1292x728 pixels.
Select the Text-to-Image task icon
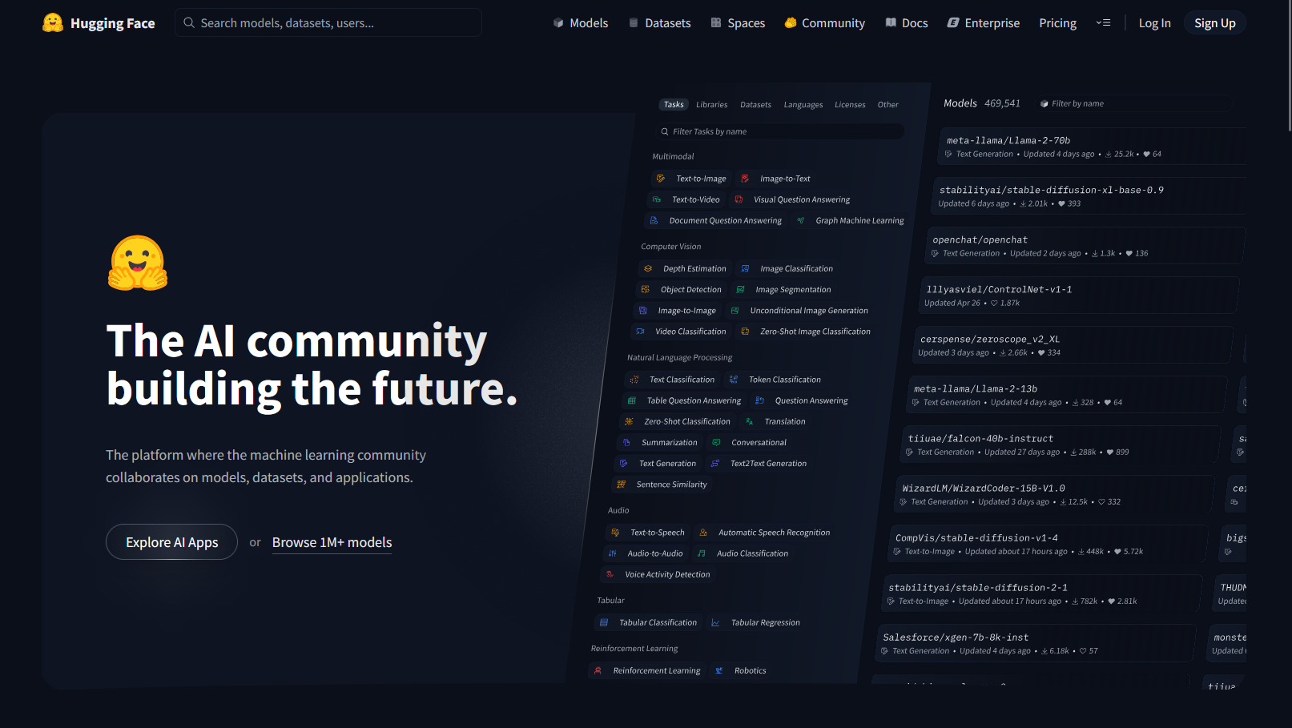[661, 179]
